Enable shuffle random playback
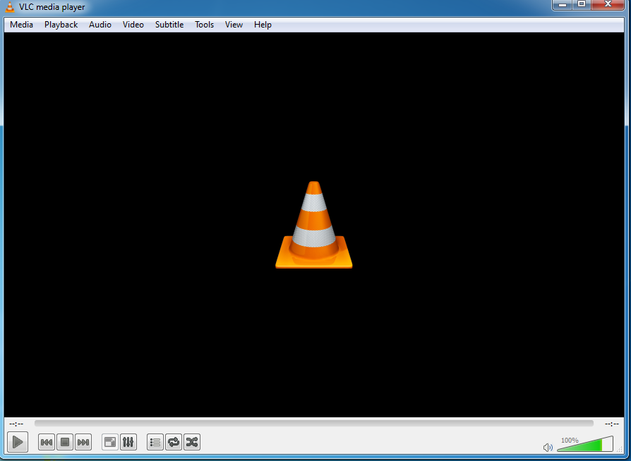 pyautogui.click(x=191, y=442)
